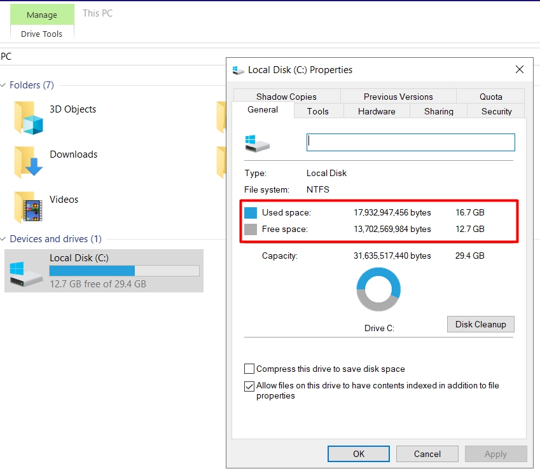Click OK to confirm the dialog
Viewport: 540px width, 471px height.
pyautogui.click(x=359, y=454)
